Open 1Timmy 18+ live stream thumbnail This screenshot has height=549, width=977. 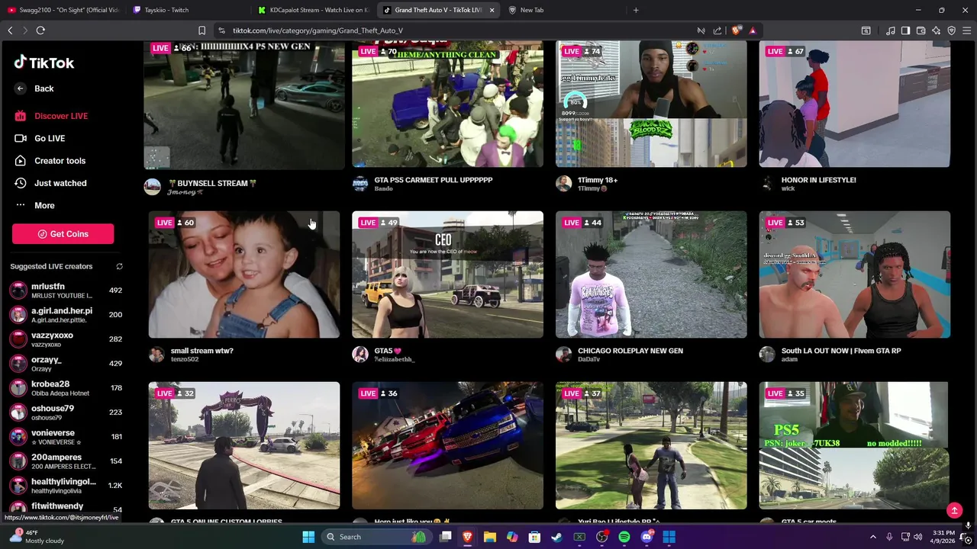coord(651,104)
